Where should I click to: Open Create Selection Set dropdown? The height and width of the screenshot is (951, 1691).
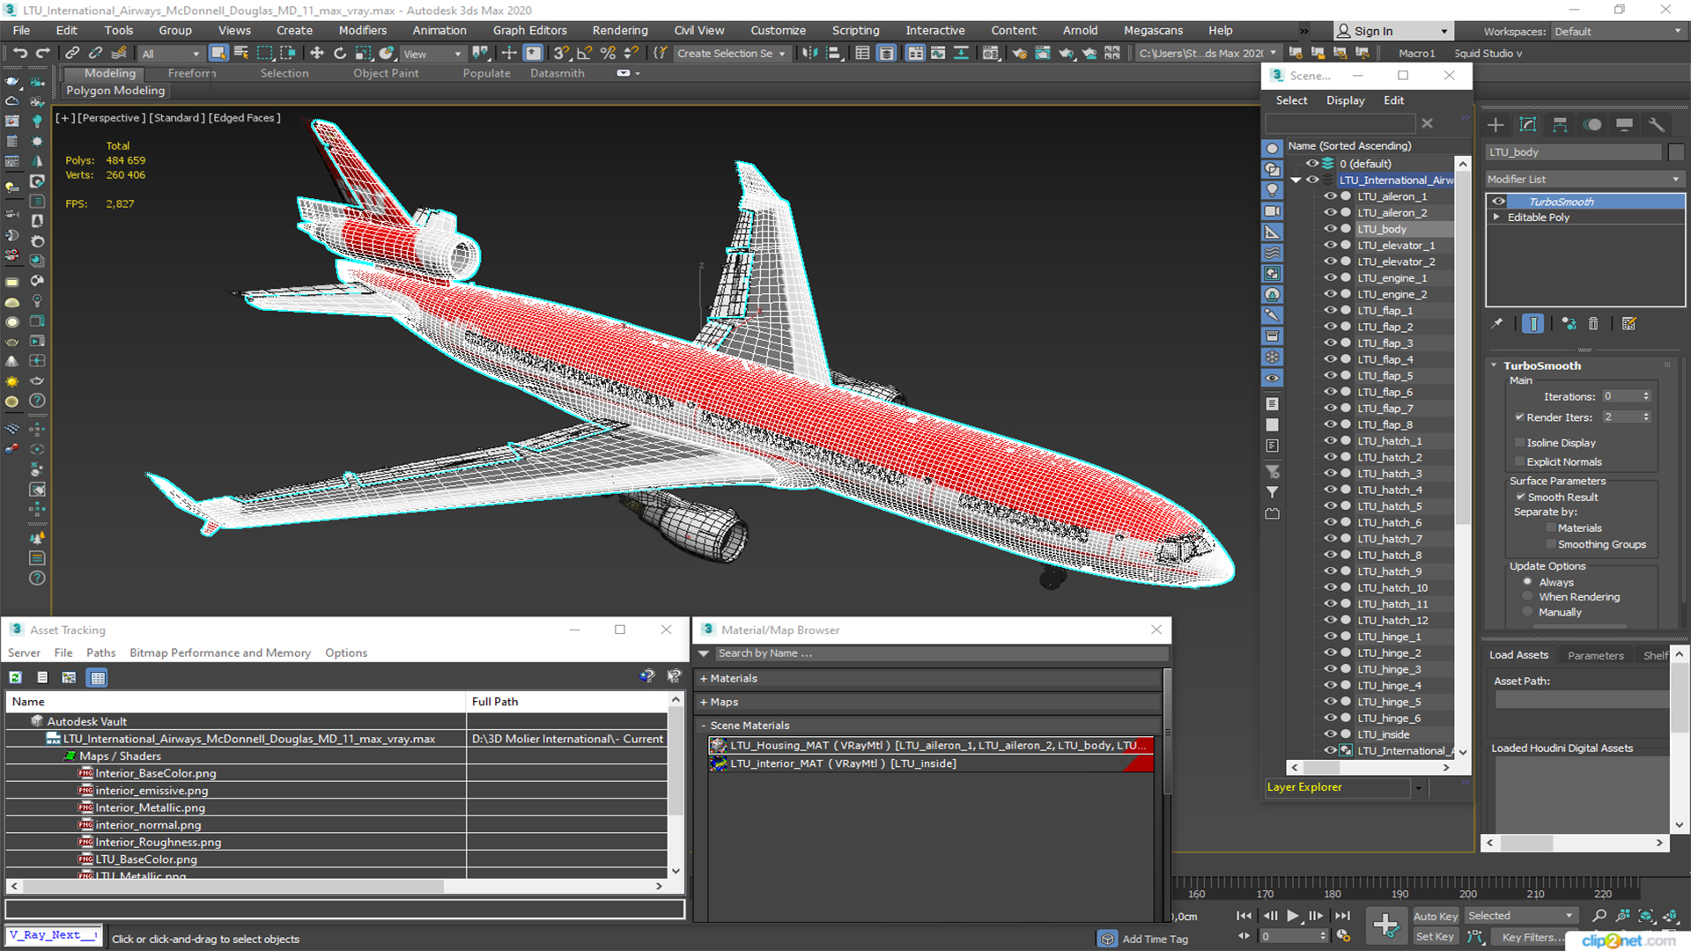[x=731, y=54]
